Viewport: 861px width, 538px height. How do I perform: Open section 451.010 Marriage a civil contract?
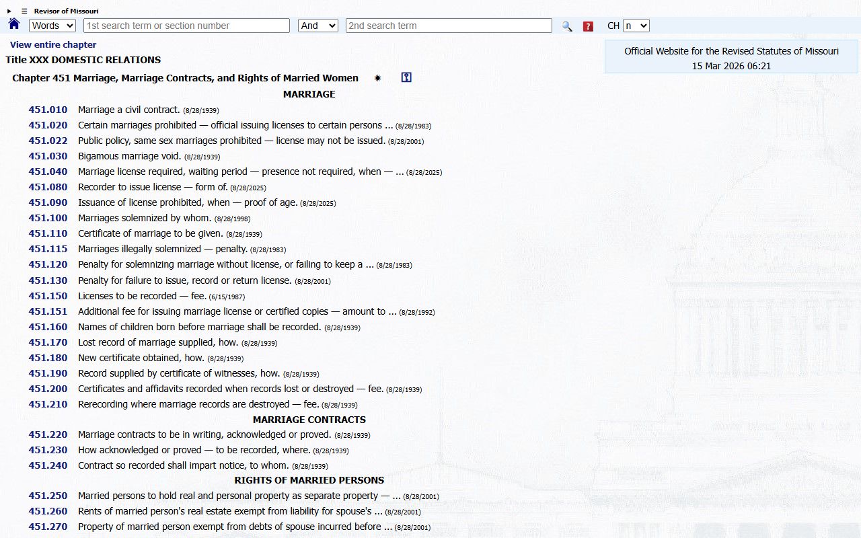(48, 110)
